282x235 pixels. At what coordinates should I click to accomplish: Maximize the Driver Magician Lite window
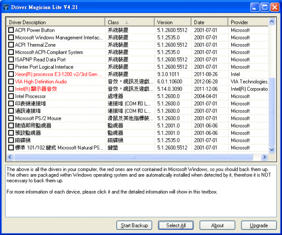click(x=265, y=7)
